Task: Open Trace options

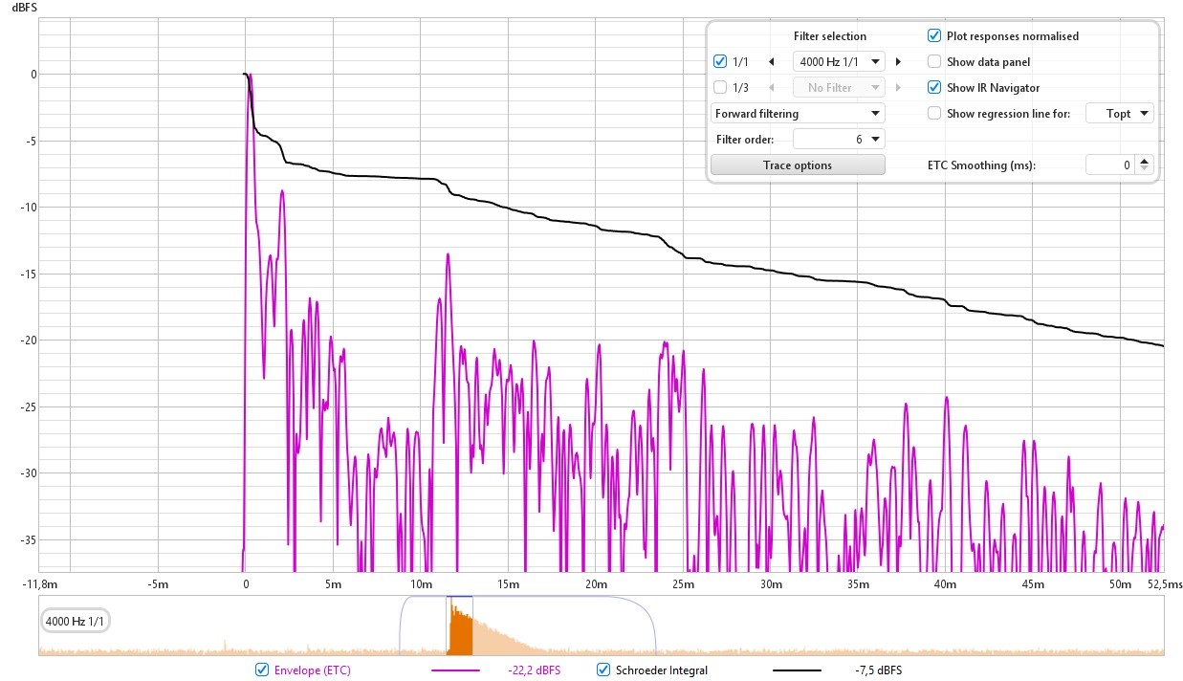Action: pos(798,165)
